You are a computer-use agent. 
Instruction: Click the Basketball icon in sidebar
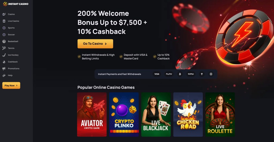tap(4, 42)
